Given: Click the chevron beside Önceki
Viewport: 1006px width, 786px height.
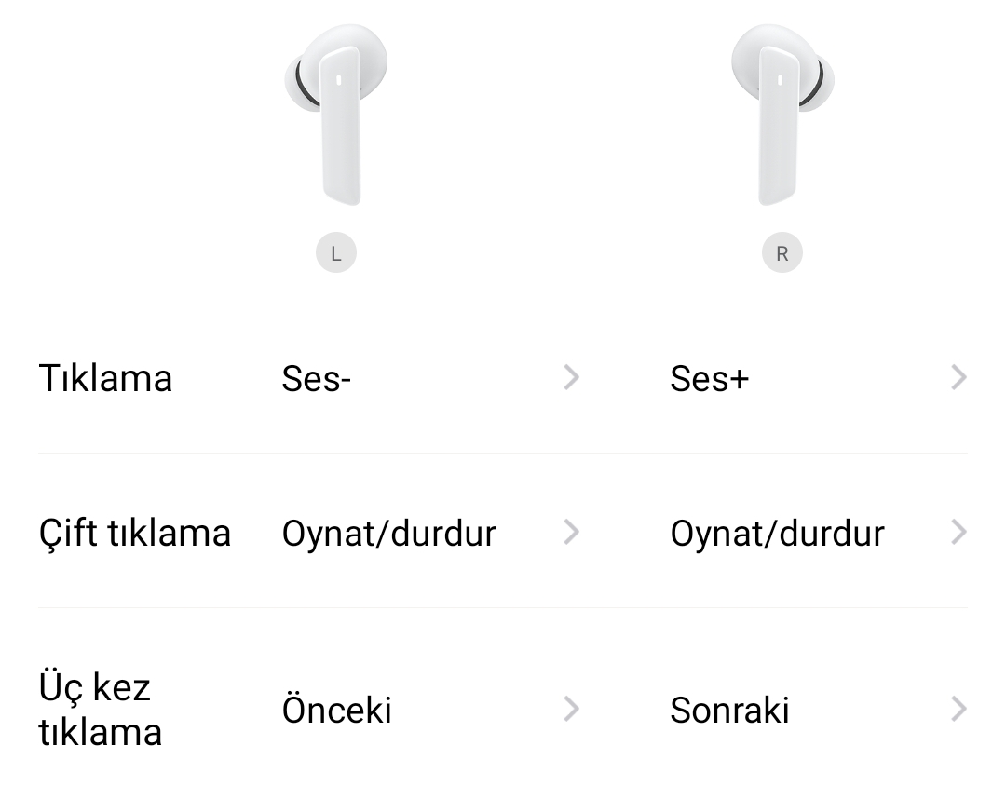Looking at the screenshot, I should (x=571, y=710).
